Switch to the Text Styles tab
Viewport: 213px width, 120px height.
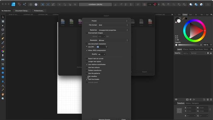(199, 49)
